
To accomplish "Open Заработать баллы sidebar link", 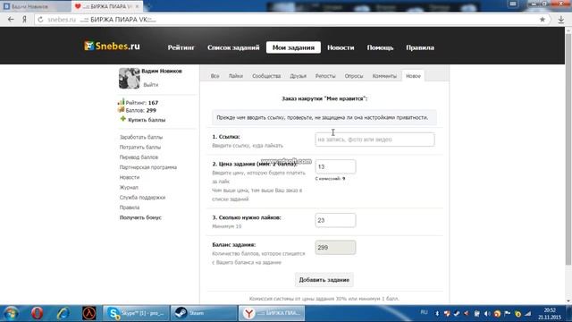I will pos(141,137).
